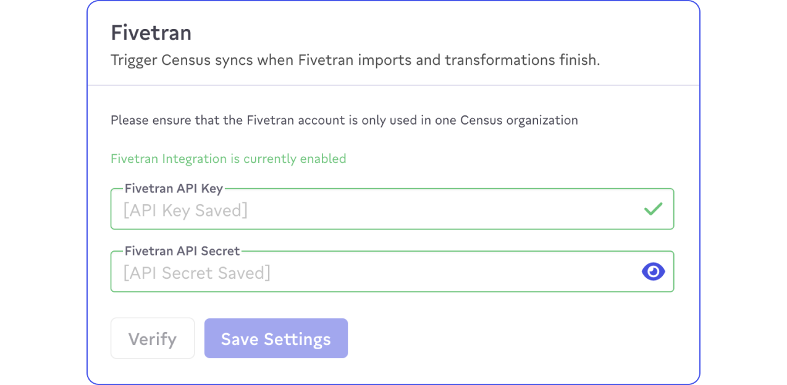Click the green checkmark in API Key field

653,209
